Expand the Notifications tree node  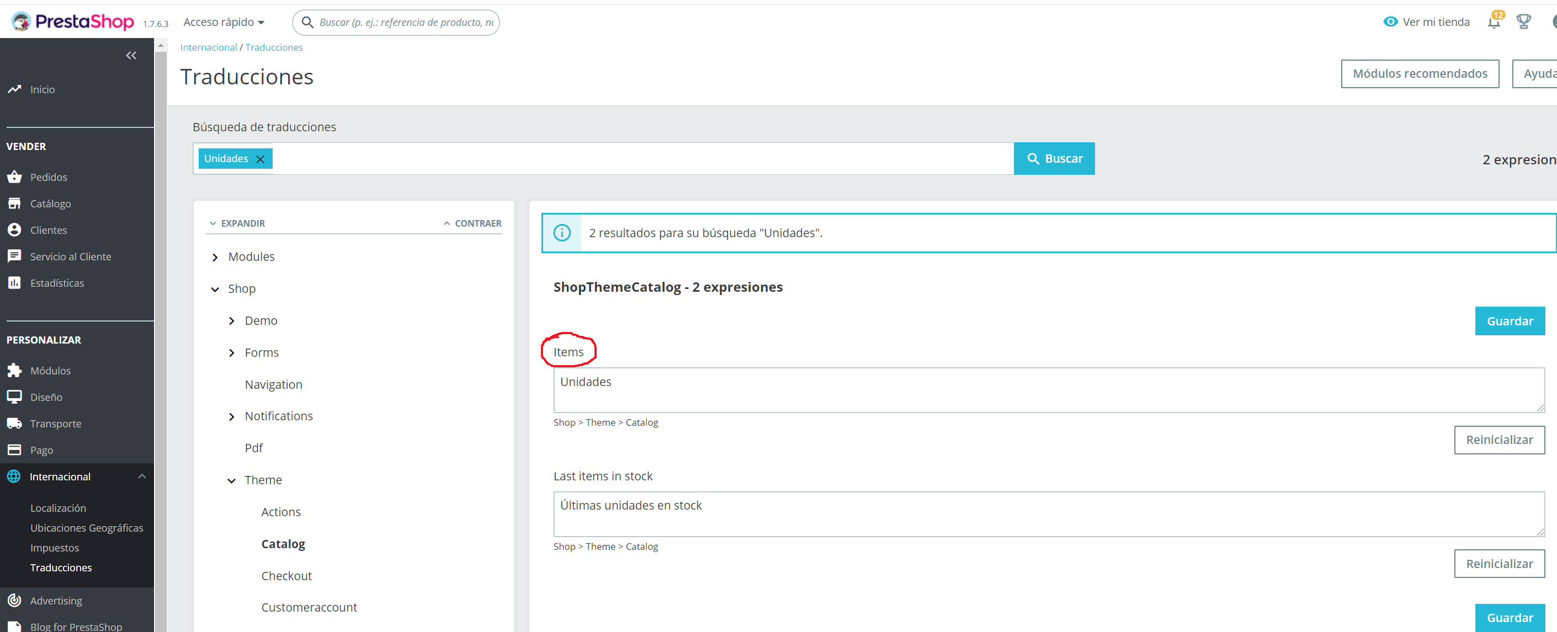231,417
